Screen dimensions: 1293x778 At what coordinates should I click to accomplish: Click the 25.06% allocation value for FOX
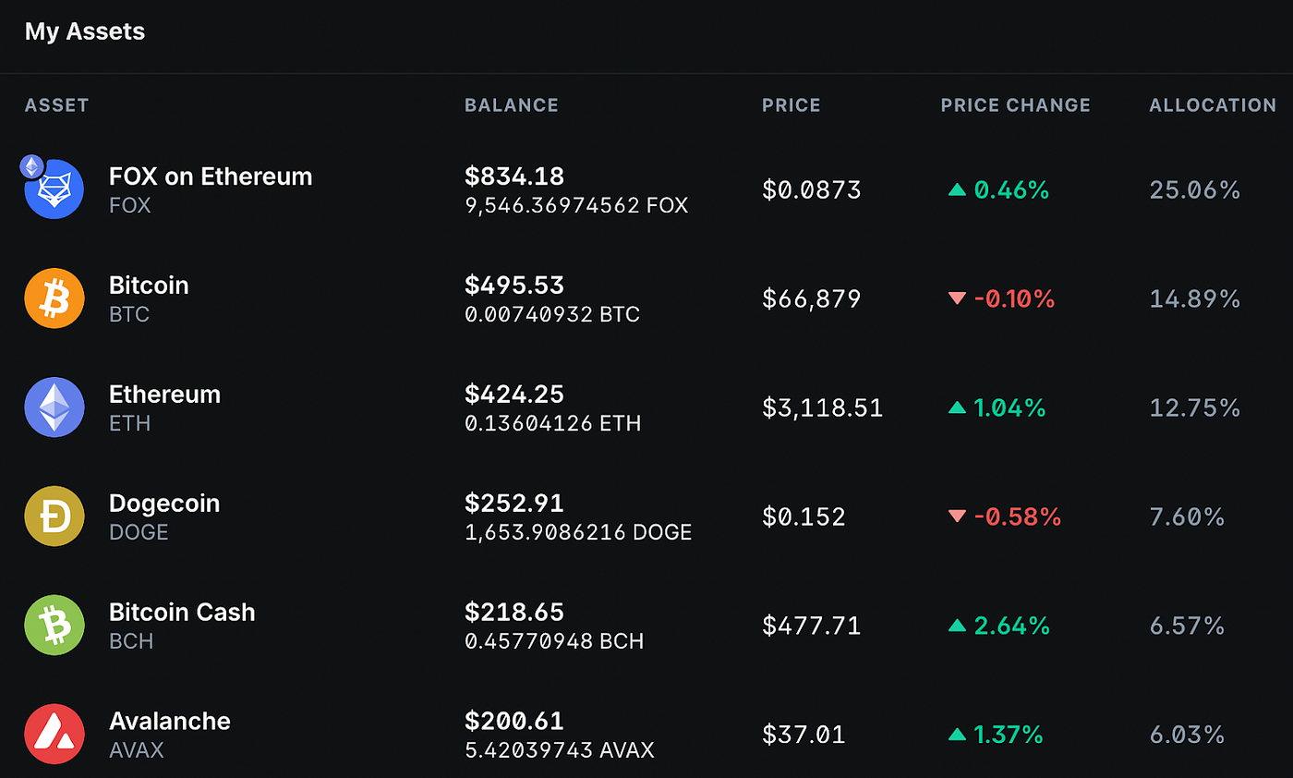[1194, 189]
